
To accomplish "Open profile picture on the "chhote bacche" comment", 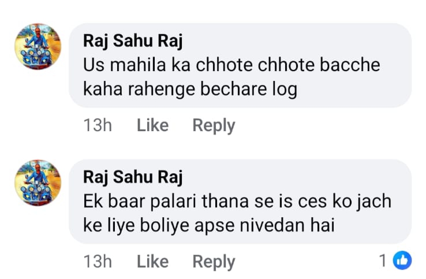I will (37, 47).
